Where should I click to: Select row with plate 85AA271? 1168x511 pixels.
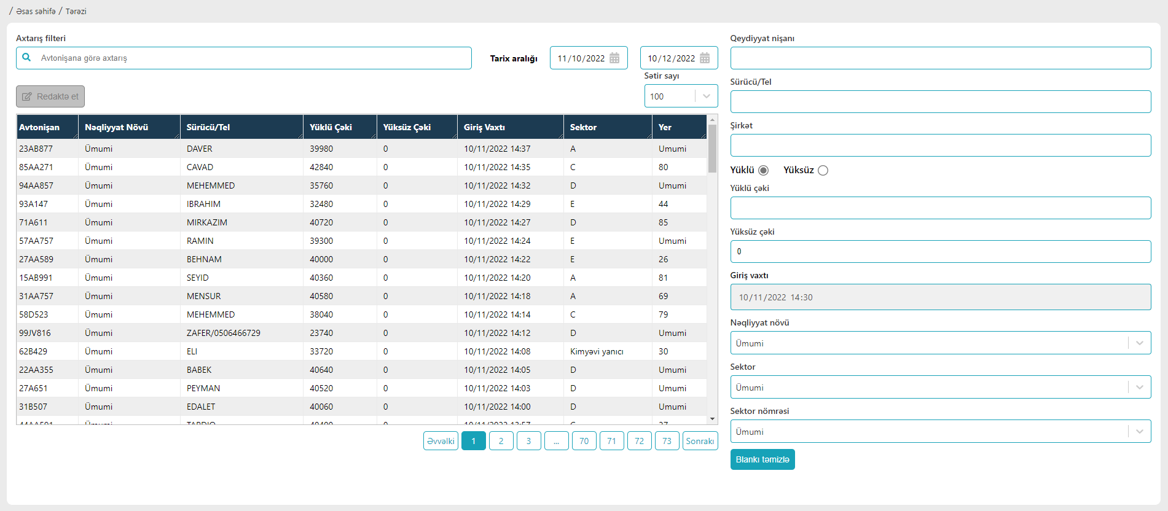click(x=361, y=167)
